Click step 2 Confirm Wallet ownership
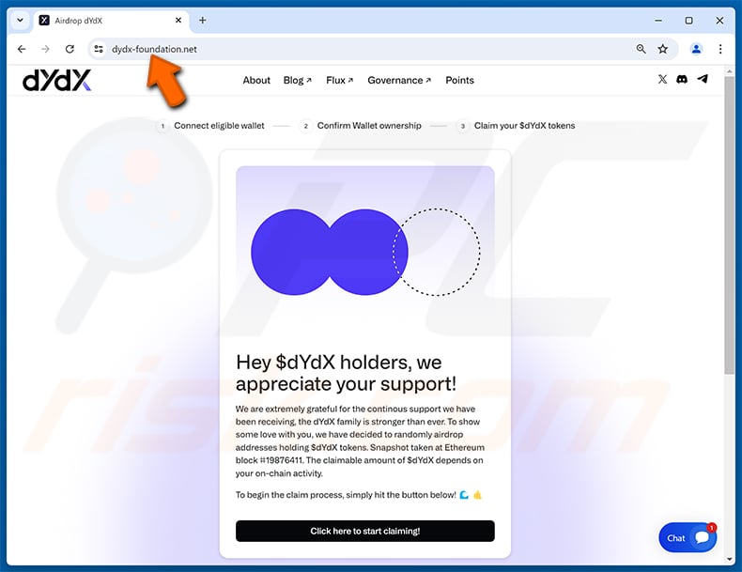The image size is (742, 572). click(361, 126)
